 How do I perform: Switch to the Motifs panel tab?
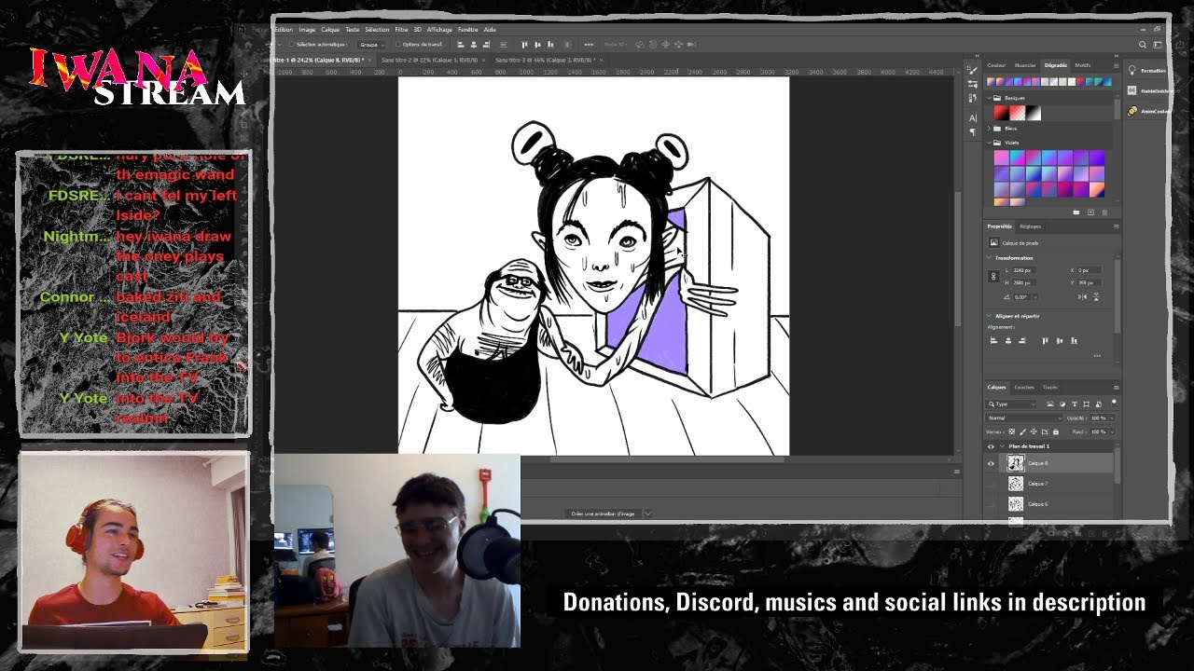pos(1082,65)
